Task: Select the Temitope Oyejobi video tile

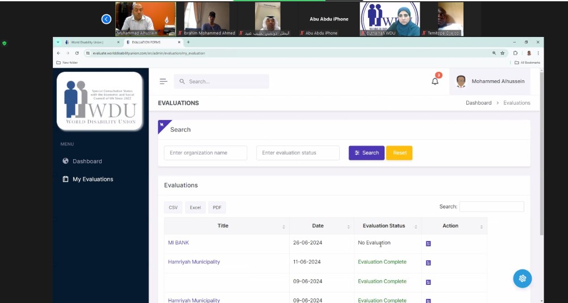Action: click(450, 19)
